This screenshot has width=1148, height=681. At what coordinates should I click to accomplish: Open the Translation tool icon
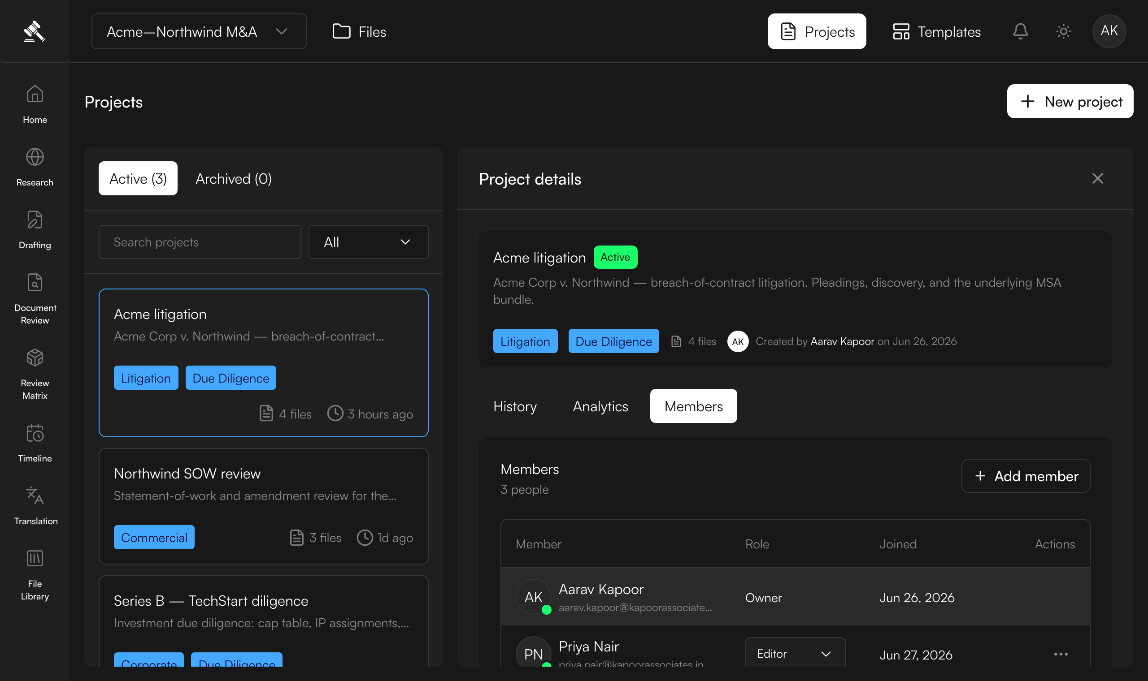pos(35,496)
